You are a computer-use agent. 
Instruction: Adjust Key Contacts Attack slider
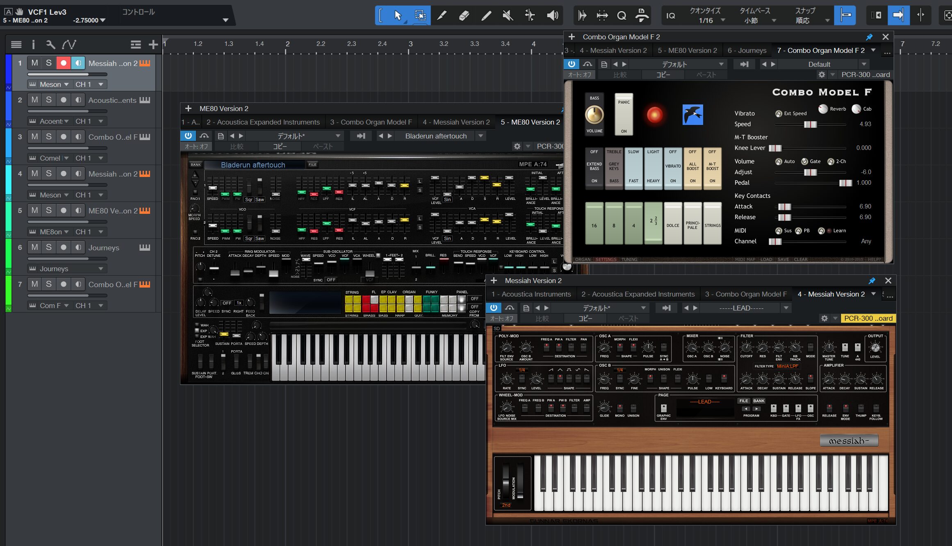784,206
